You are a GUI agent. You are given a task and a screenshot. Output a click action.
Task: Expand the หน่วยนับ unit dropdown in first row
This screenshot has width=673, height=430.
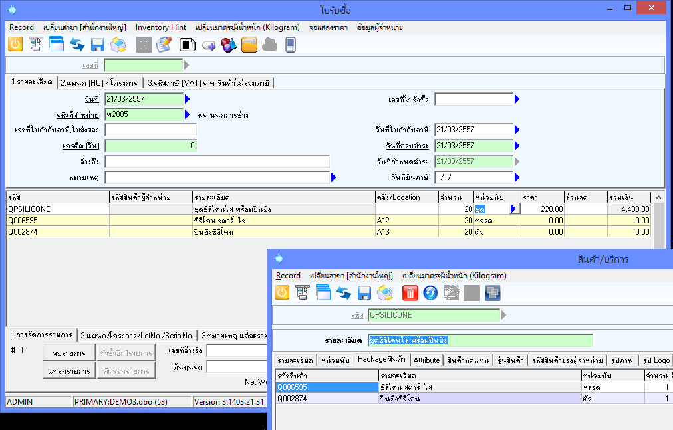[513, 209]
